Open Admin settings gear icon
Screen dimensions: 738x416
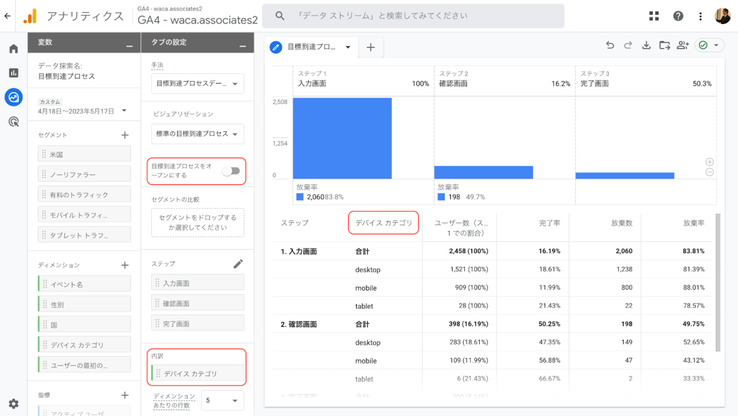pos(14,404)
